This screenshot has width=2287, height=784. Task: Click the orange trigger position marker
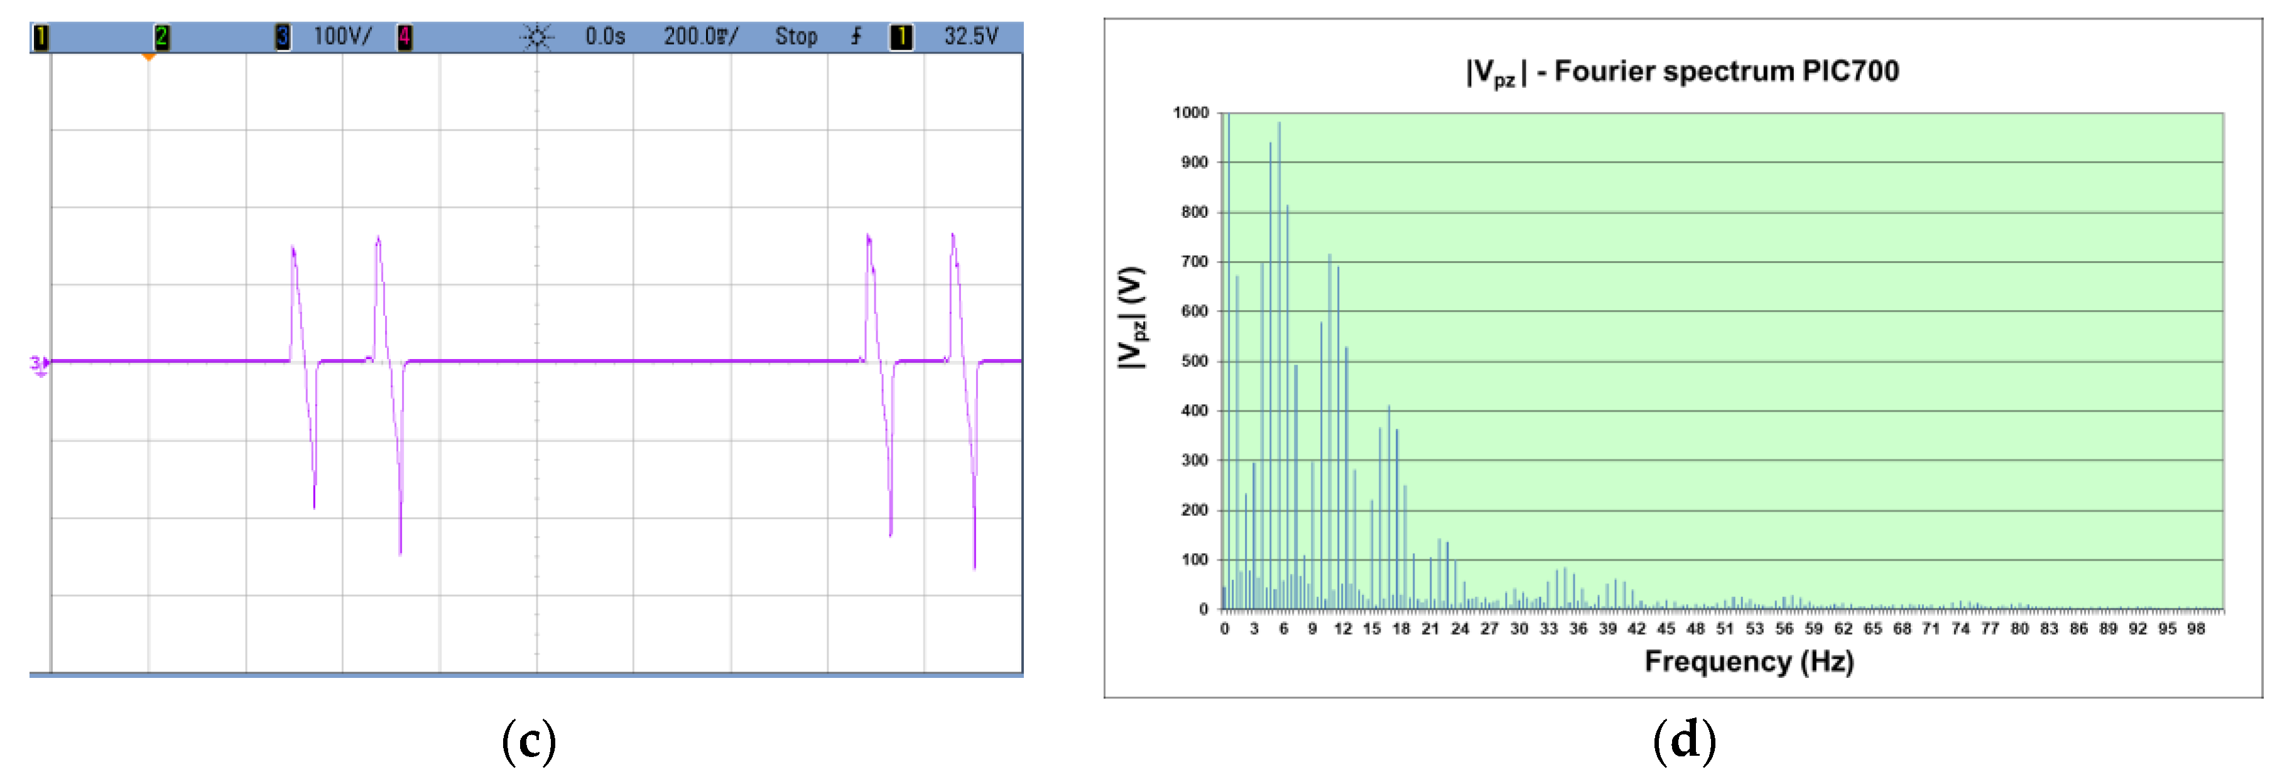coord(149,58)
